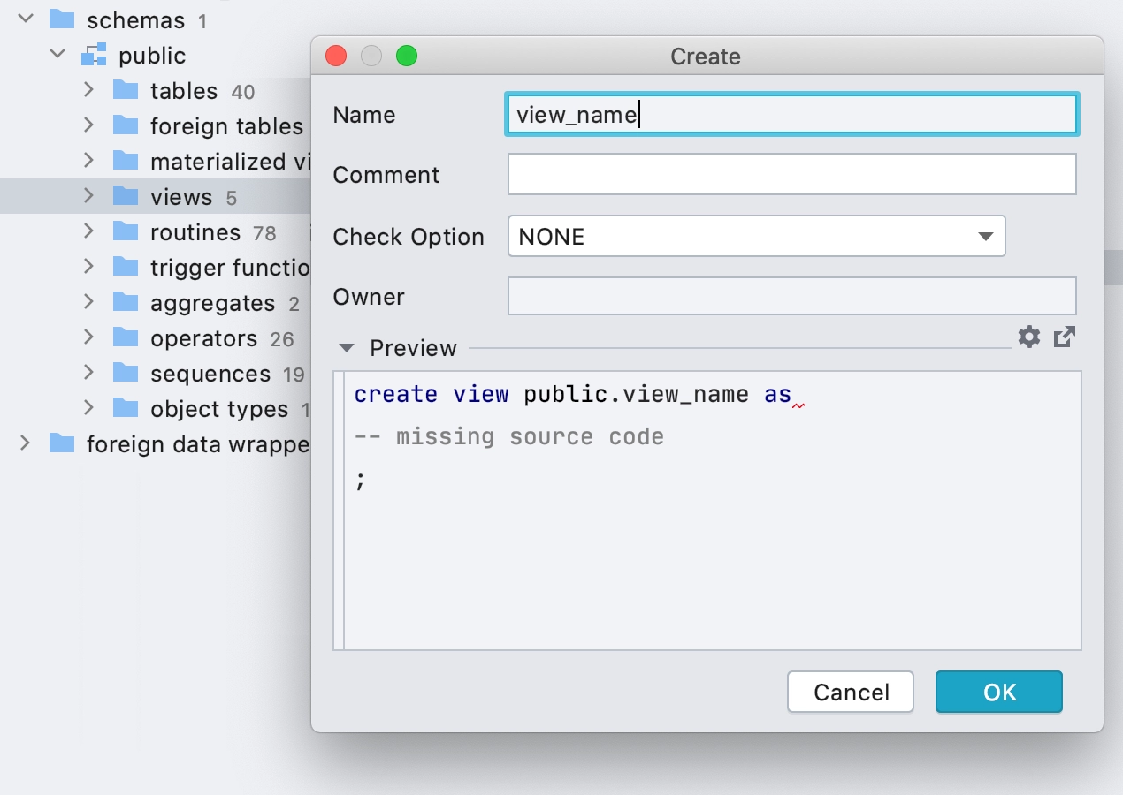This screenshot has height=795, width=1123.
Task: Click the aggregates folder icon
Action: (126, 302)
